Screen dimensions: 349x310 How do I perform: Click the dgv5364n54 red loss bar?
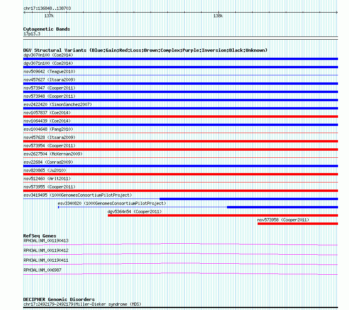pos(223,215)
